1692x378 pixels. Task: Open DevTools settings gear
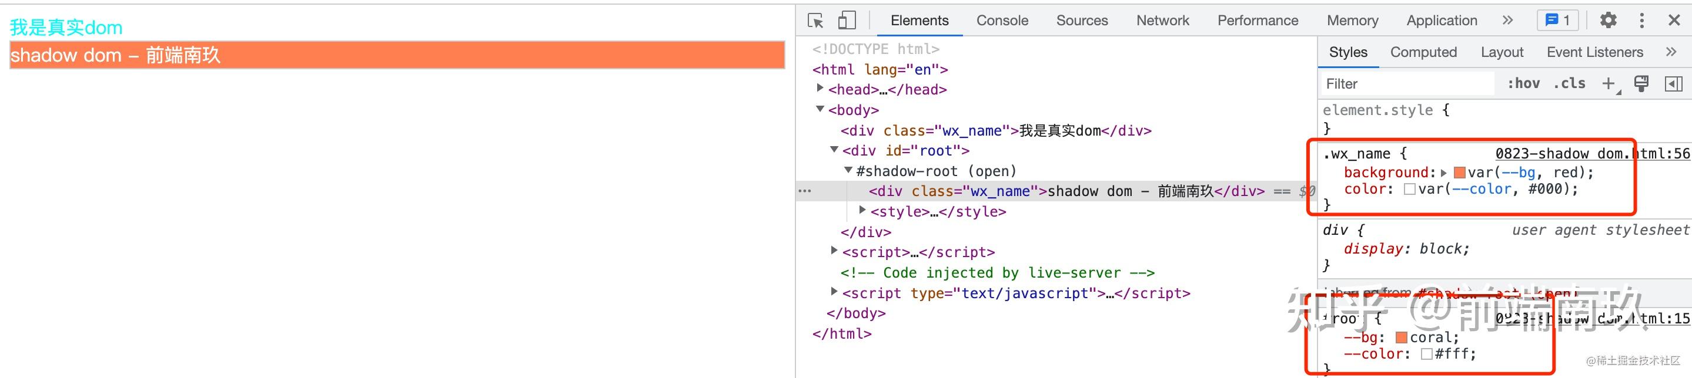pos(1608,21)
